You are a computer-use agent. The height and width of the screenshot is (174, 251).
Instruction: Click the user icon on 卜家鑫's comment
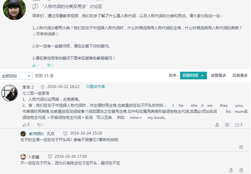click(231, 170)
